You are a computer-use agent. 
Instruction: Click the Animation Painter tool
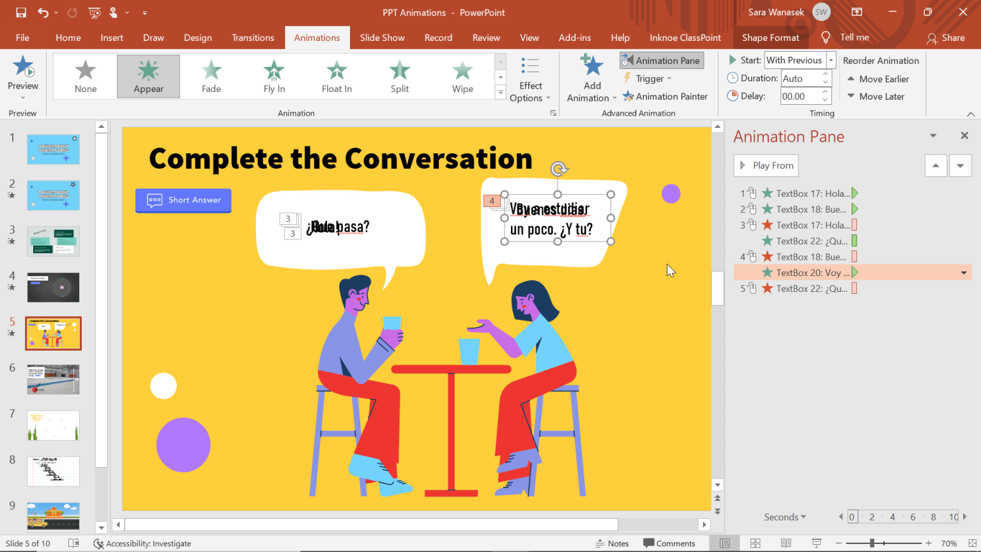pyautogui.click(x=665, y=96)
